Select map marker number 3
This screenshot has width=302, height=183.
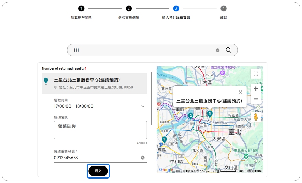[x=164, y=139]
